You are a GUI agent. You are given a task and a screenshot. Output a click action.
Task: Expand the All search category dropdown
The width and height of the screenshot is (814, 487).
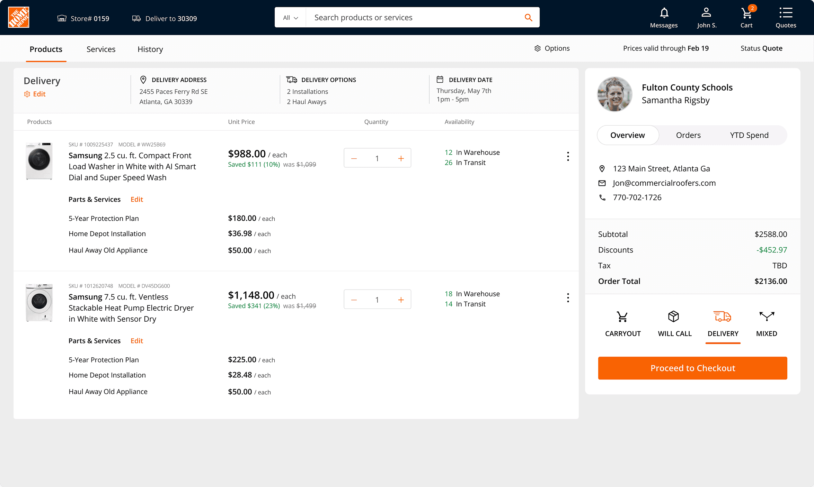pos(290,18)
